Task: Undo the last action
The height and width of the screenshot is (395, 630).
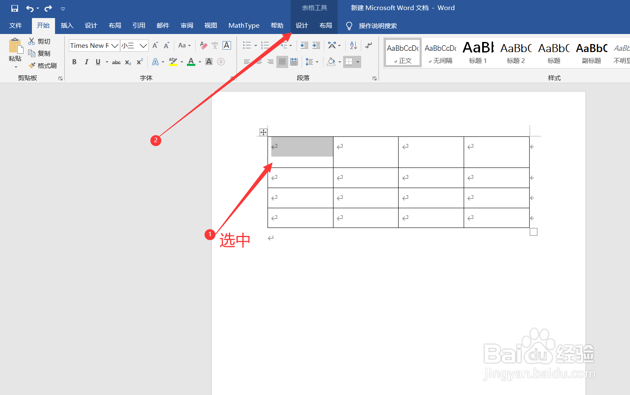Action: click(x=30, y=8)
